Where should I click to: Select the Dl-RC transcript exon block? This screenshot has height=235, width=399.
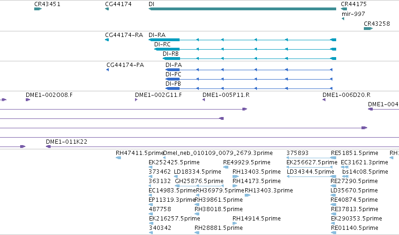point(167,49)
